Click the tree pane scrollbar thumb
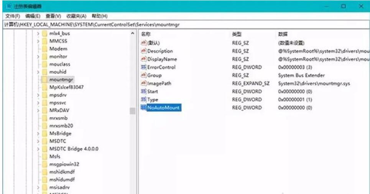Viewport: 370px width, 194px height. click(133, 111)
